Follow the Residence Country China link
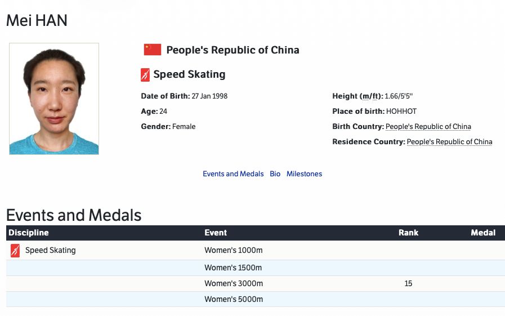The width and height of the screenshot is (505, 316). click(x=449, y=142)
